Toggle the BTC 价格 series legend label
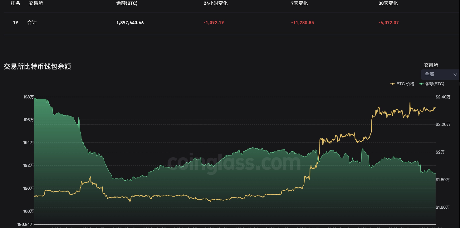 (x=405, y=84)
